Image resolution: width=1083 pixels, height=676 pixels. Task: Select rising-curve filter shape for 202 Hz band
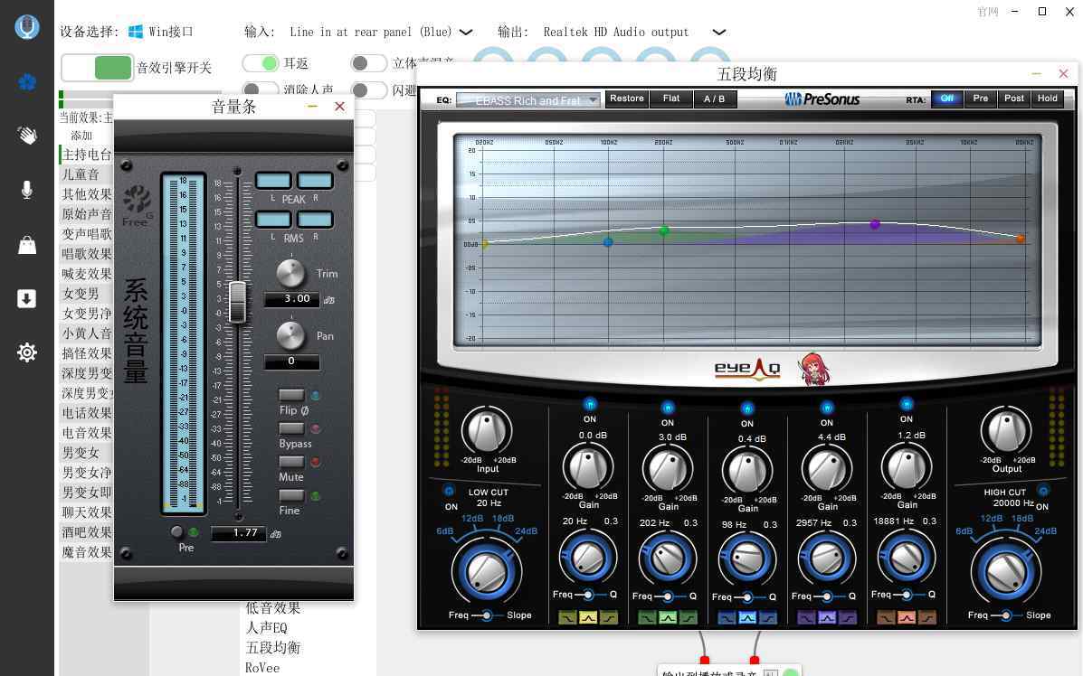[689, 617]
